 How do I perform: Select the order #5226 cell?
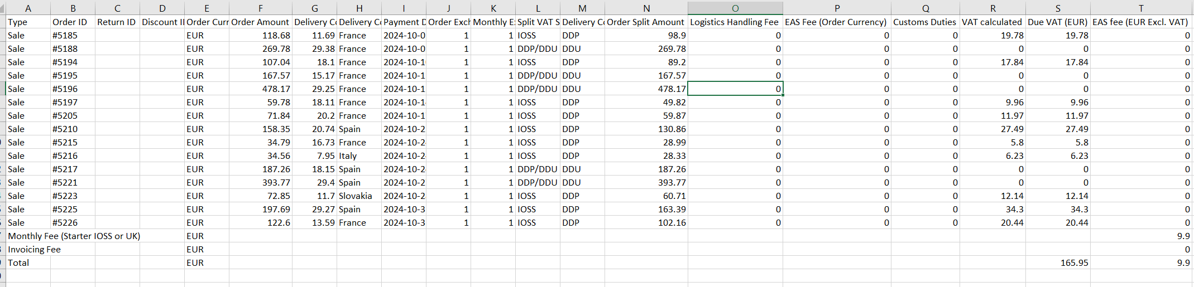coord(72,223)
